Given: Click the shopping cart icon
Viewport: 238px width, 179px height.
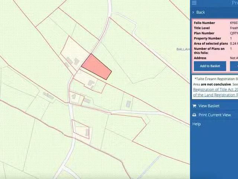Looking at the screenshot, I should (194, 106).
